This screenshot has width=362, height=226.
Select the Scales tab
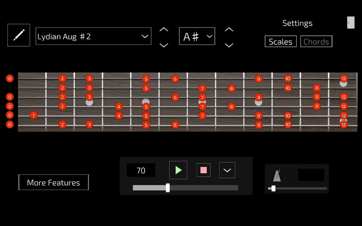point(281,41)
